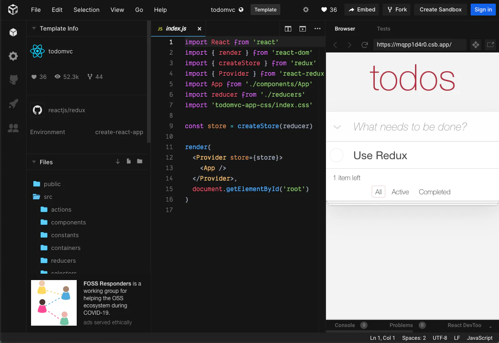Screen dimensions: 499x343
Task: Open the reactjs/redux repository link
Action: pos(67,110)
